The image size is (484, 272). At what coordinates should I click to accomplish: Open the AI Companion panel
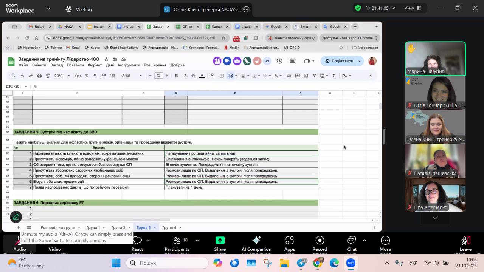[256, 241]
